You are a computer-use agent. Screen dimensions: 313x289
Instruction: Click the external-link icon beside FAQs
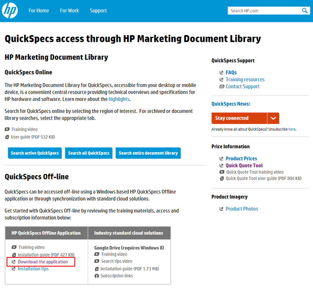221,73
